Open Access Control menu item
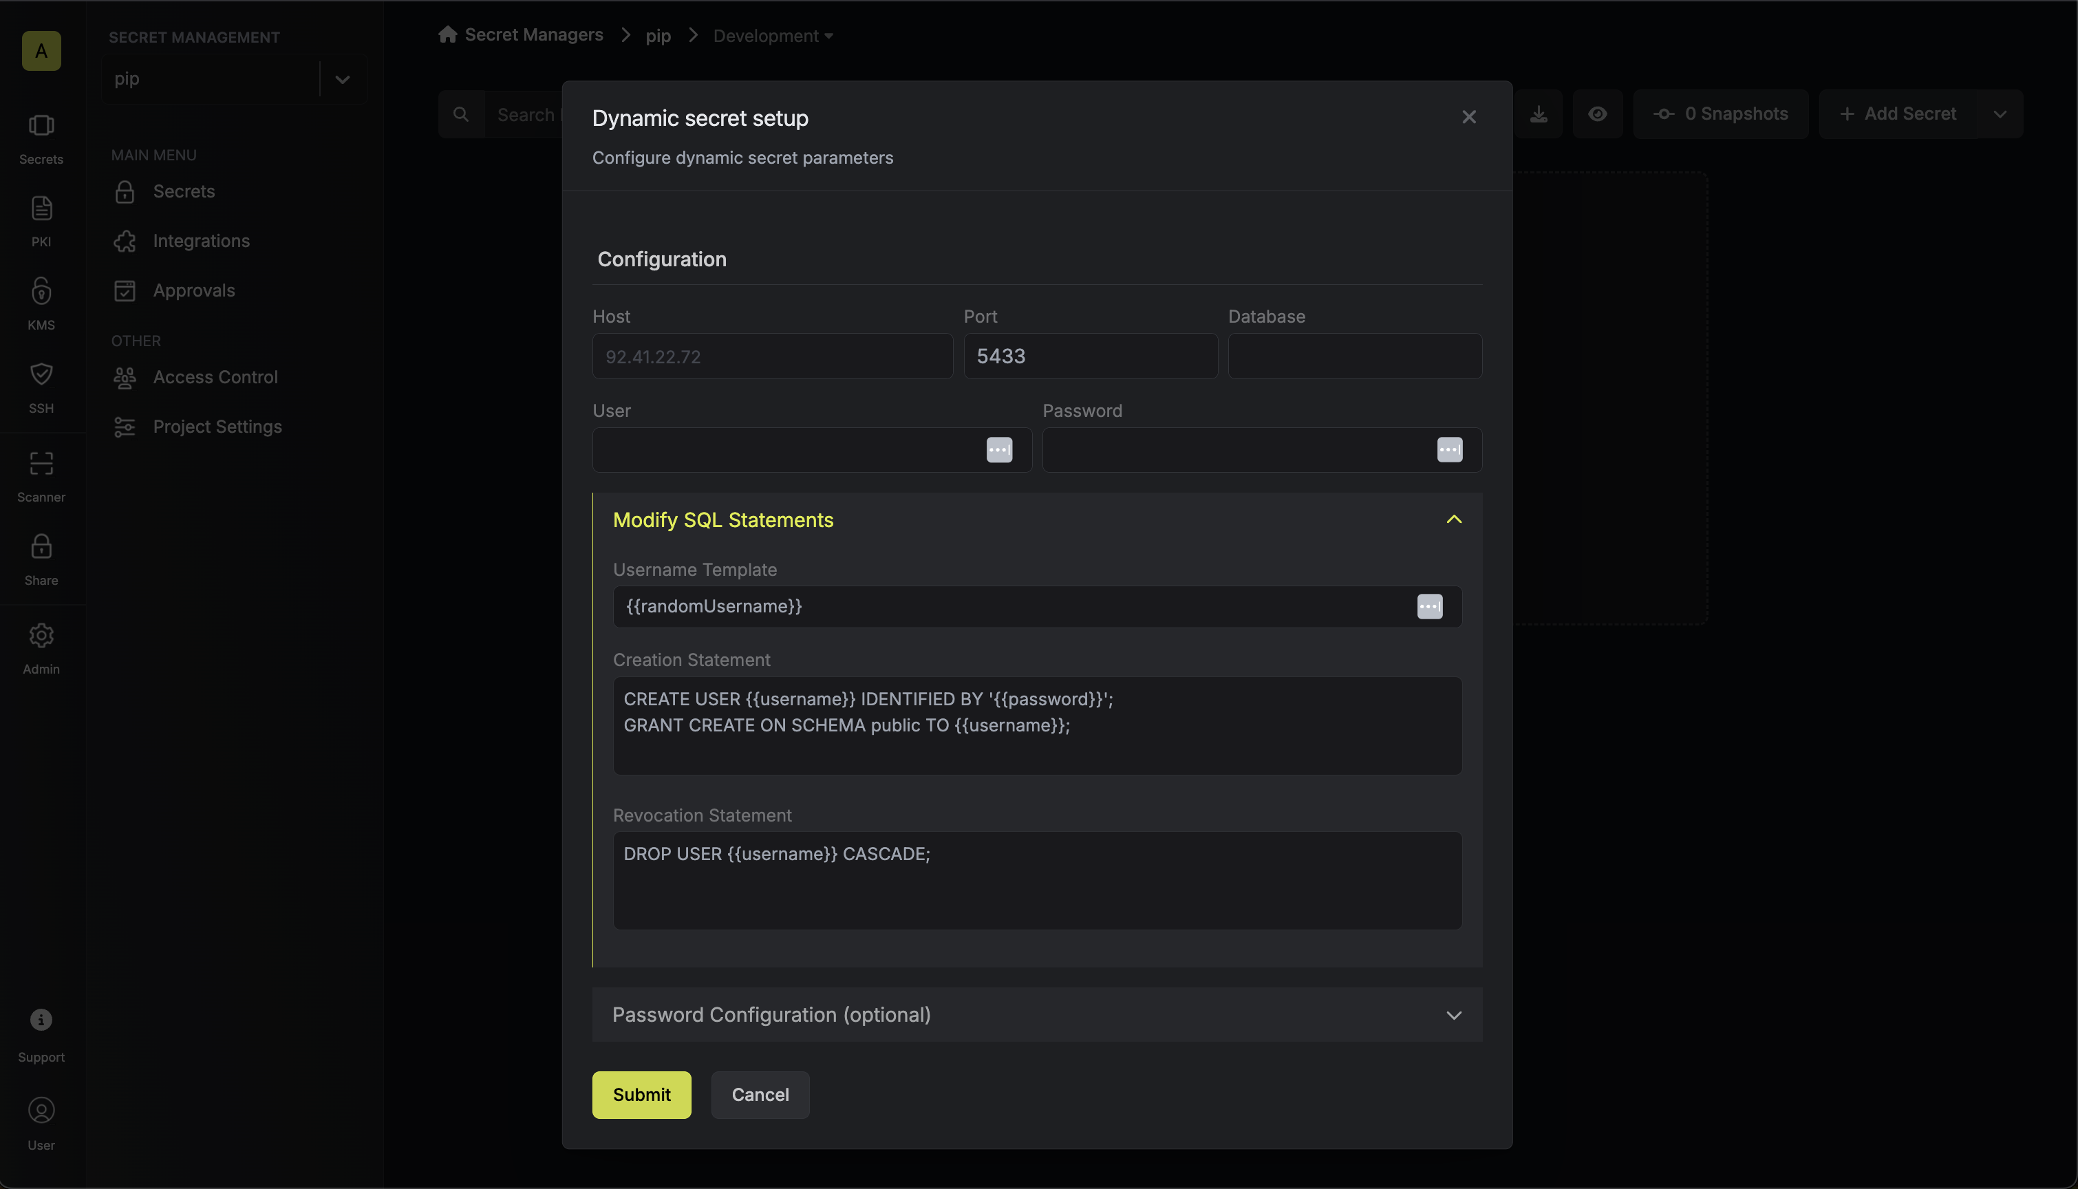 click(x=215, y=377)
